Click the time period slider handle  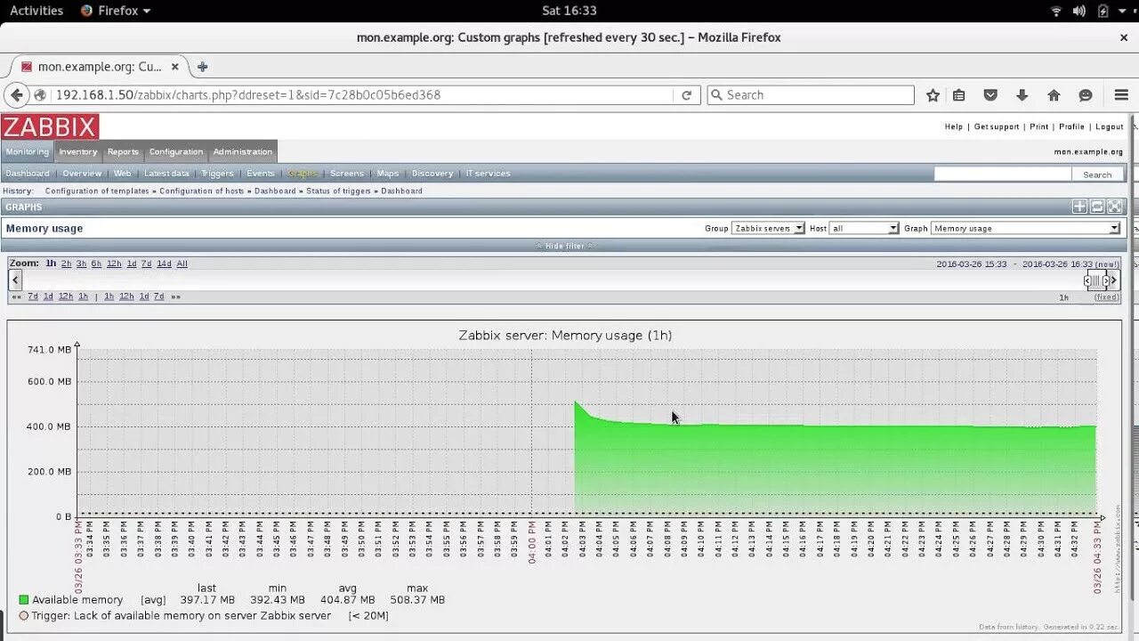[x=1096, y=280]
